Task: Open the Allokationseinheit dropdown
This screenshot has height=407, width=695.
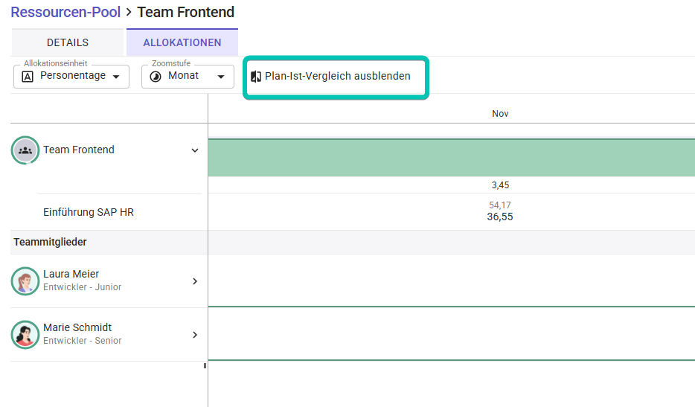Action: tap(71, 76)
